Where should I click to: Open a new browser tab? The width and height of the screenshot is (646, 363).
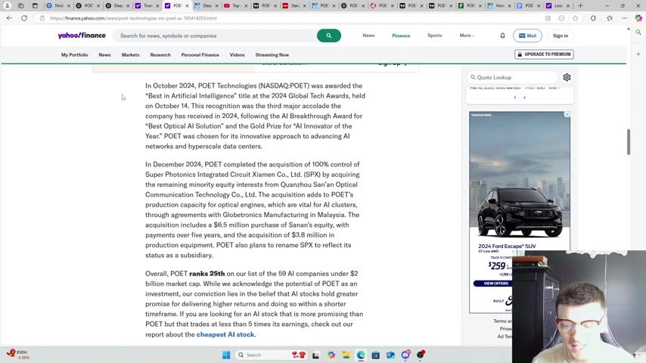[580, 6]
